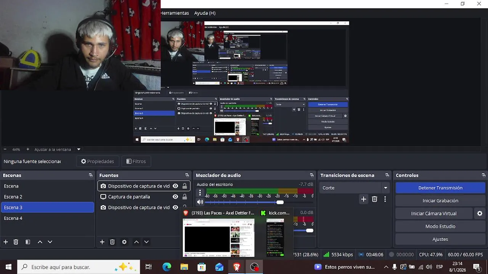Open transition properties three-dot menu
This screenshot has width=488, height=274.
[385, 199]
